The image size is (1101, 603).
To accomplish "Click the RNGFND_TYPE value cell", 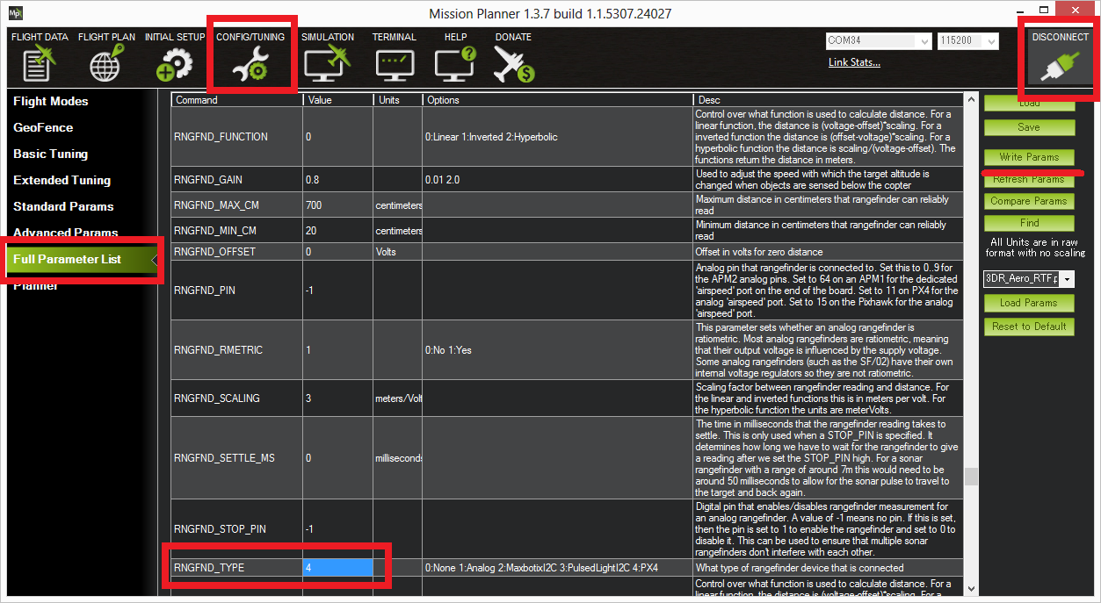I will click(x=337, y=568).
